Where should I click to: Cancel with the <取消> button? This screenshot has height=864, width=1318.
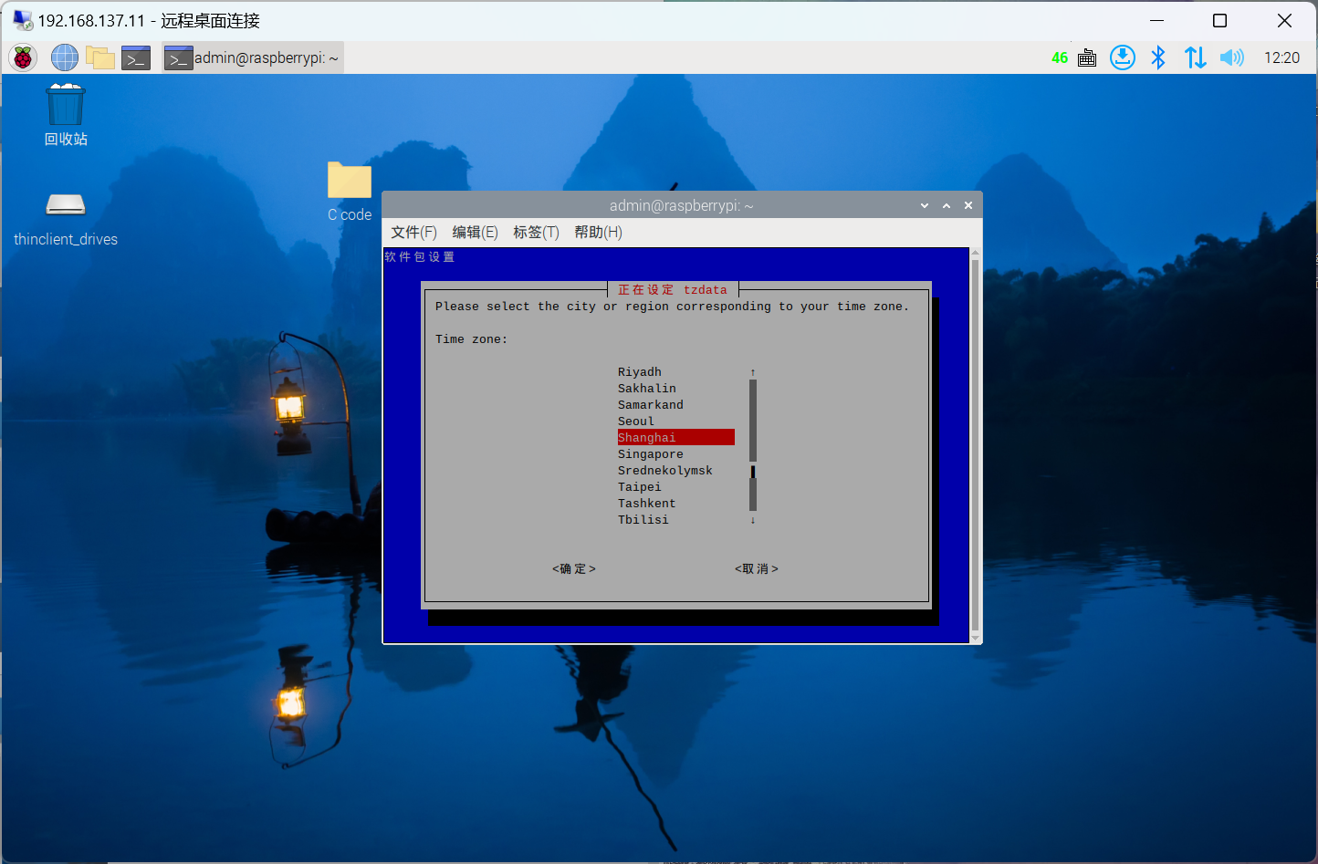coord(757,568)
